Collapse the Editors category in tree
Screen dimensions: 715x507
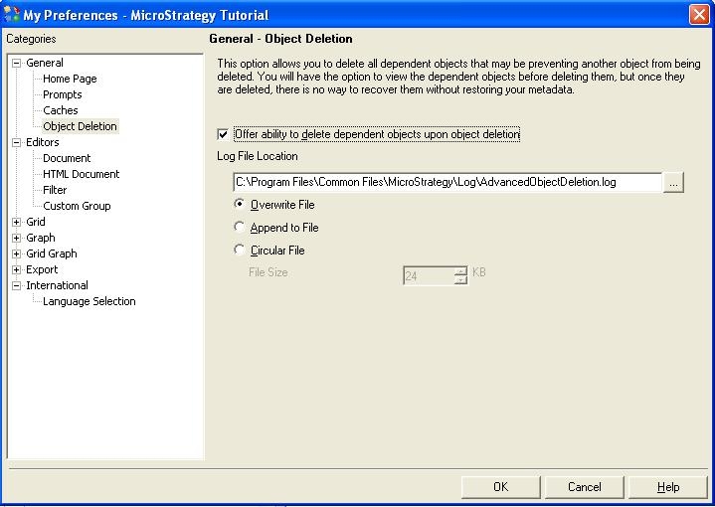tap(16, 142)
